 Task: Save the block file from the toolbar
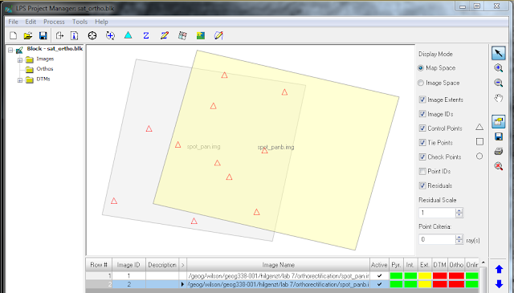click(x=43, y=35)
